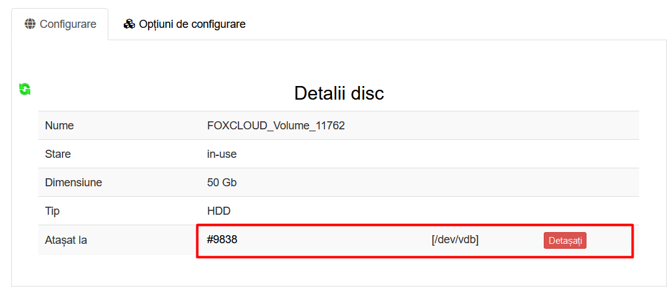Click the green refresh icon
Viewport: 667px width, 289px height.
pyautogui.click(x=25, y=89)
